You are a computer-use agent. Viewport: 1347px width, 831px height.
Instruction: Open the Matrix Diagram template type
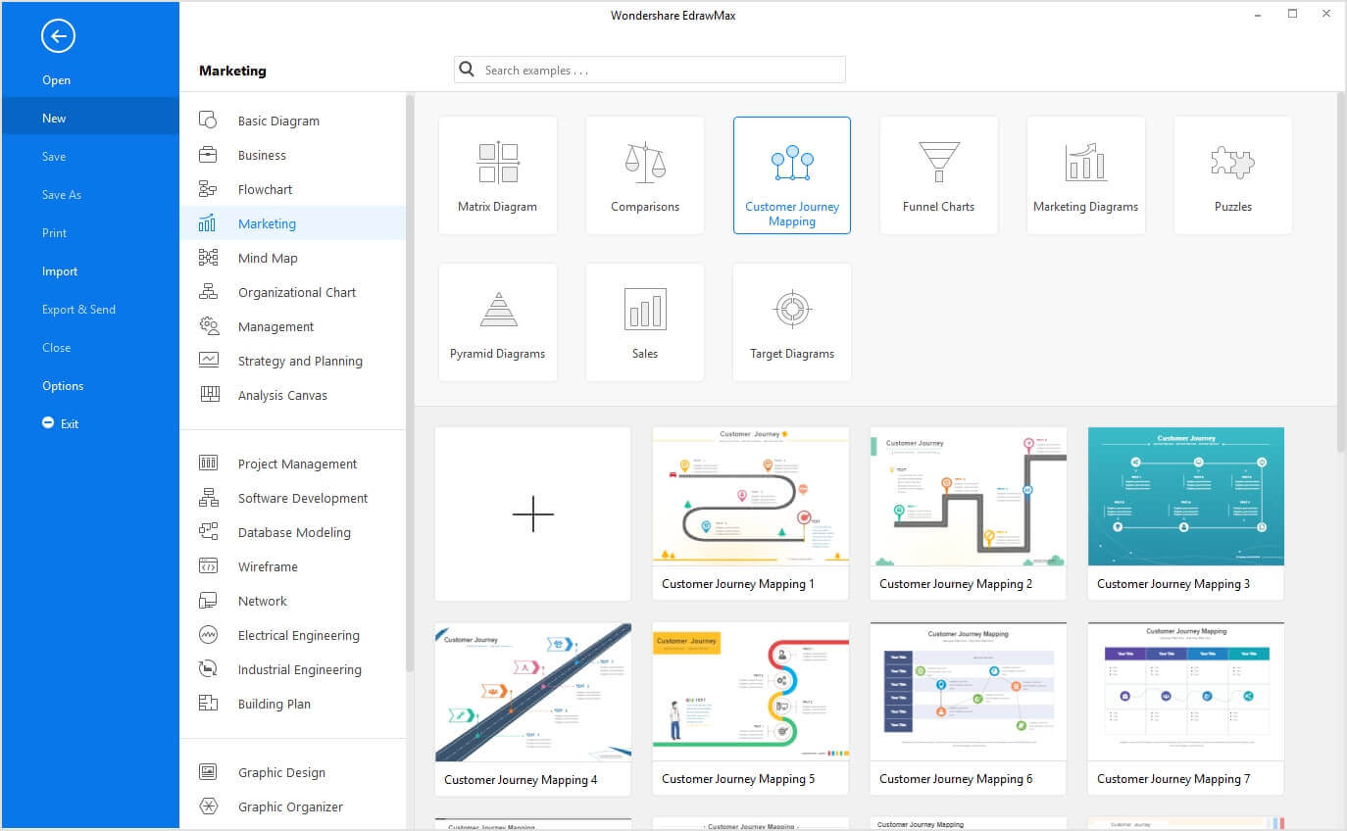pos(498,175)
